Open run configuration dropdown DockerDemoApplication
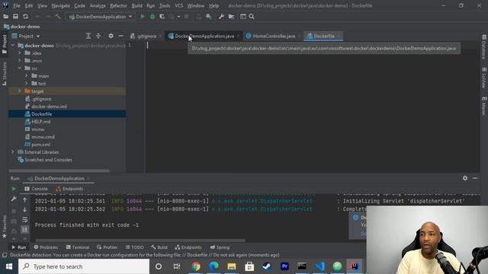 (x=101, y=17)
